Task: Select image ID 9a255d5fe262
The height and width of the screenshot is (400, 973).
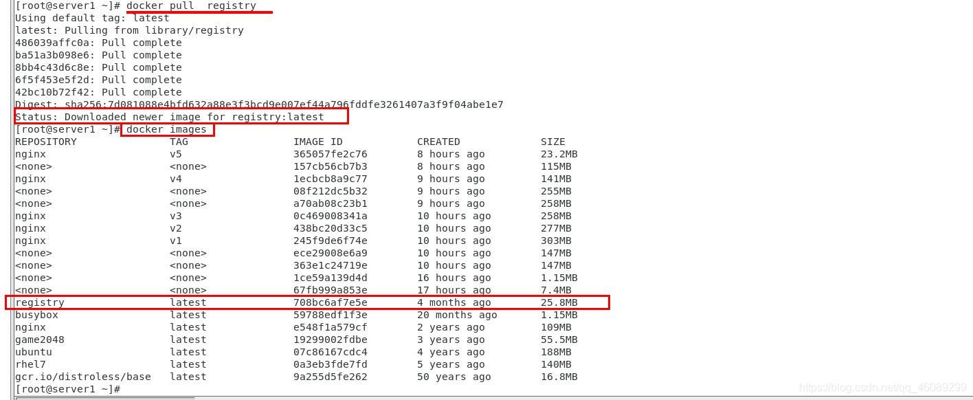Action: tap(331, 377)
